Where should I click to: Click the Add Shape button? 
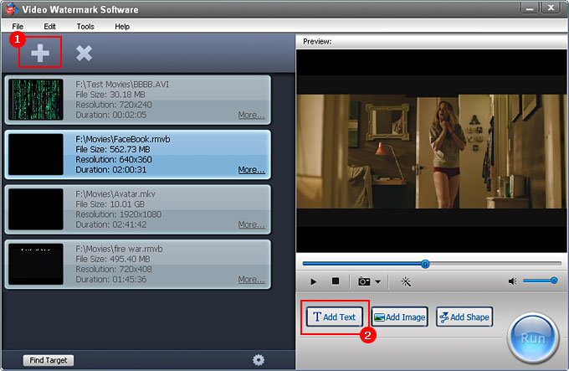(x=464, y=317)
